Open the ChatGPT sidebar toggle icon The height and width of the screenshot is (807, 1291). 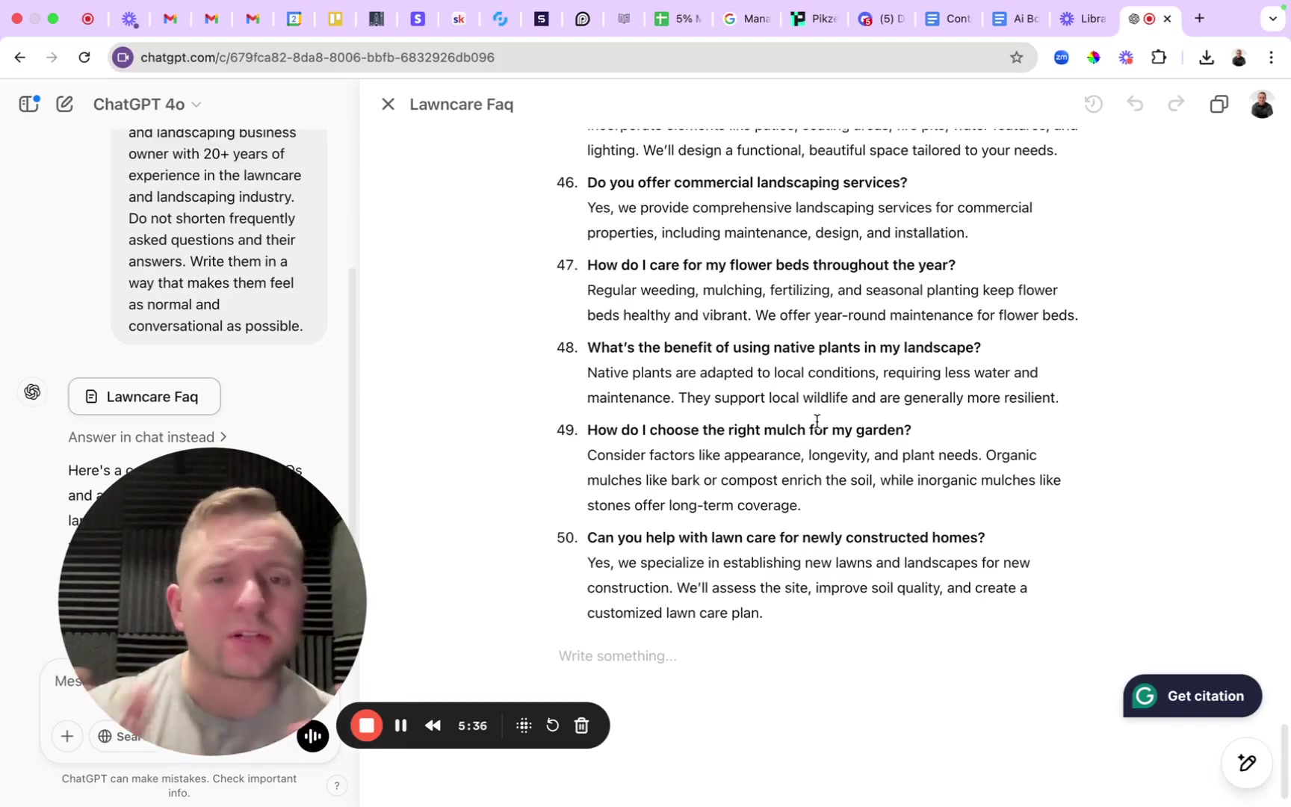(29, 104)
